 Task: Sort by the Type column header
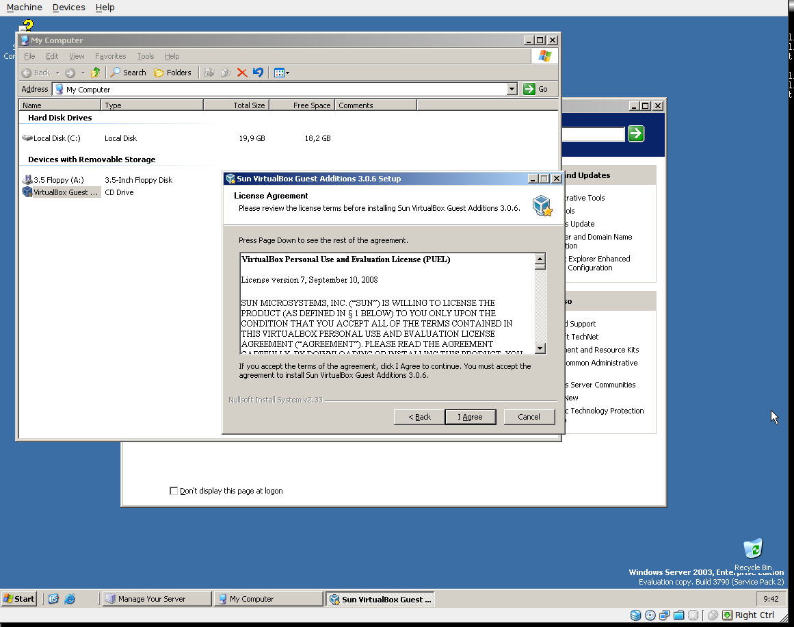pos(152,105)
